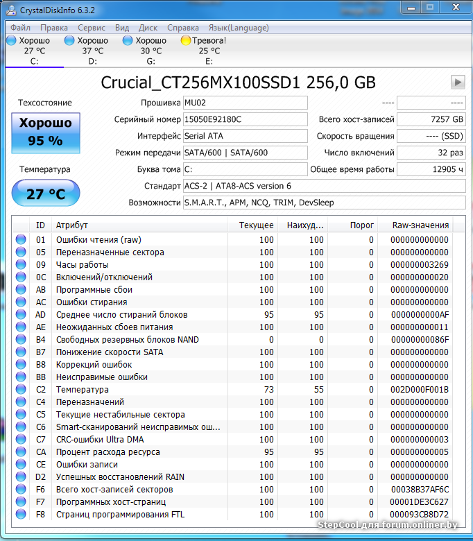Select the Smart-сканирований неисправимых ош... row text
This screenshot has width=473, height=541.
[138, 427]
